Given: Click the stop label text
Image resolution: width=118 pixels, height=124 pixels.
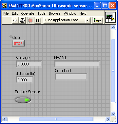Looking at the screenshot, I should pos(16,38).
